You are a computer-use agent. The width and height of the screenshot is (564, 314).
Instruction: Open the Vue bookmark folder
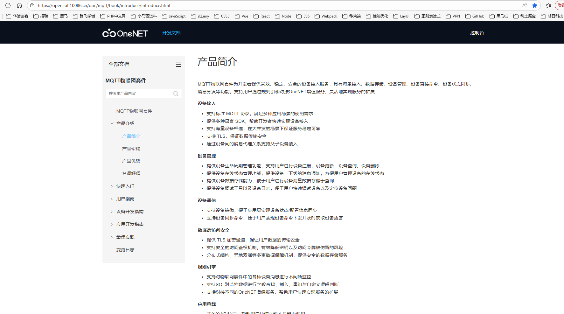[x=241, y=16]
